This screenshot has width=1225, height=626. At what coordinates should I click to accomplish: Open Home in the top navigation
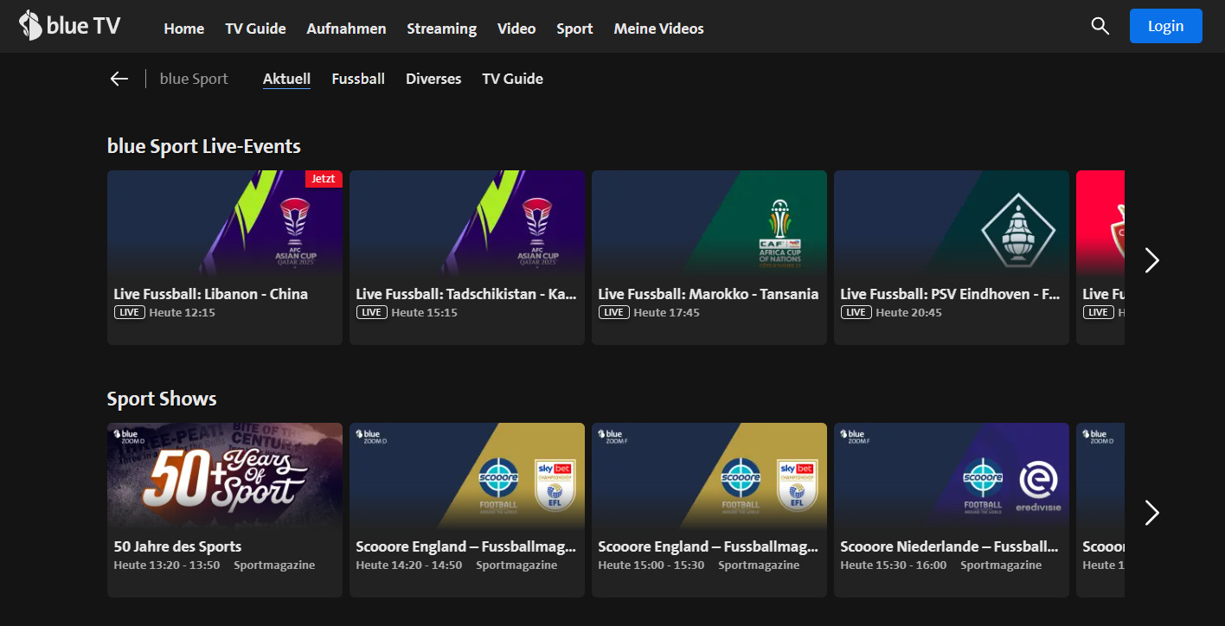(184, 29)
